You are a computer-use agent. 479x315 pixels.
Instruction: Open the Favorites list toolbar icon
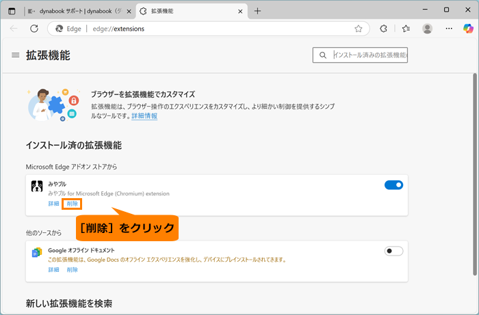coord(406,29)
